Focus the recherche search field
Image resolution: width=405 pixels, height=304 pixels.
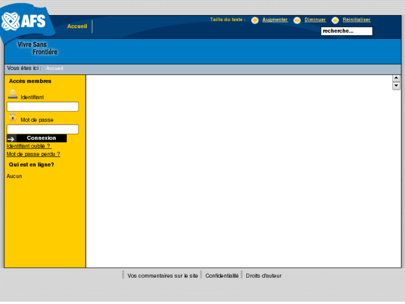[x=347, y=31]
